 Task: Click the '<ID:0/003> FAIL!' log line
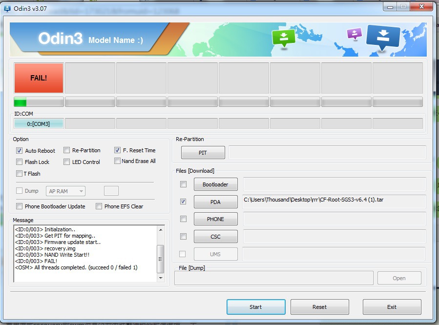click(36, 261)
